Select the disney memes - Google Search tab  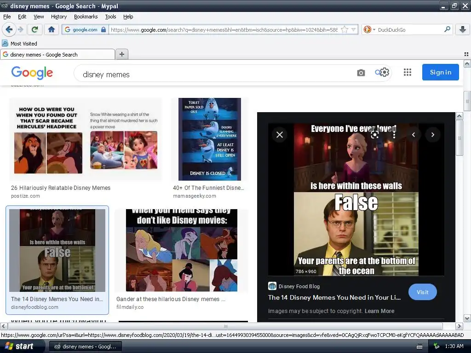click(x=57, y=54)
